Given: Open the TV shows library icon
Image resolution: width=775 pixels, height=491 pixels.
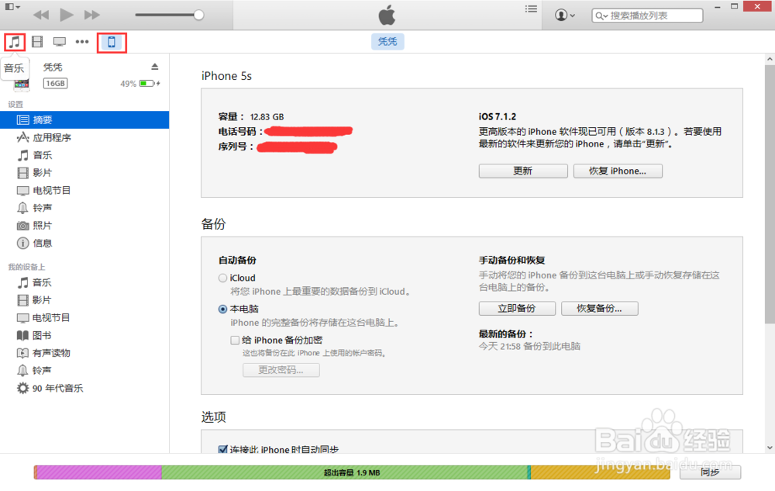Looking at the screenshot, I should [x=60, y=42].
